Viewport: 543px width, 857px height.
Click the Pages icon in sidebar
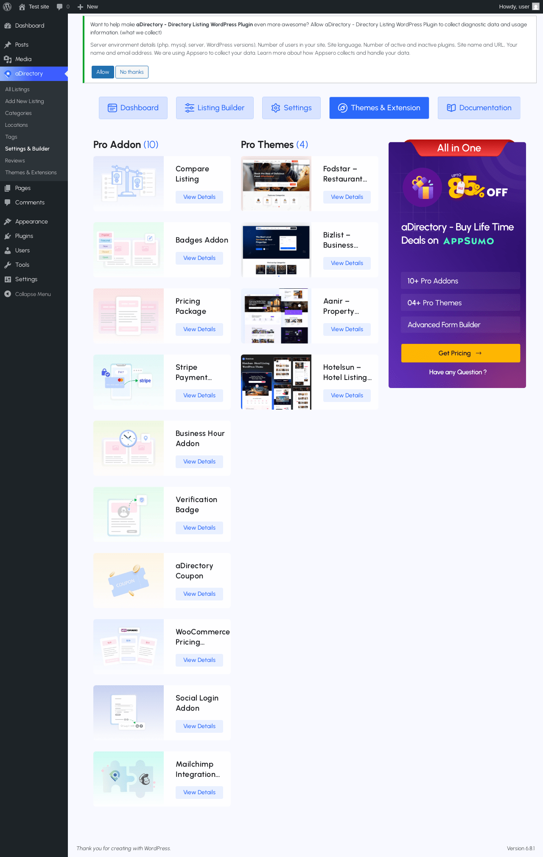[8, 188]
